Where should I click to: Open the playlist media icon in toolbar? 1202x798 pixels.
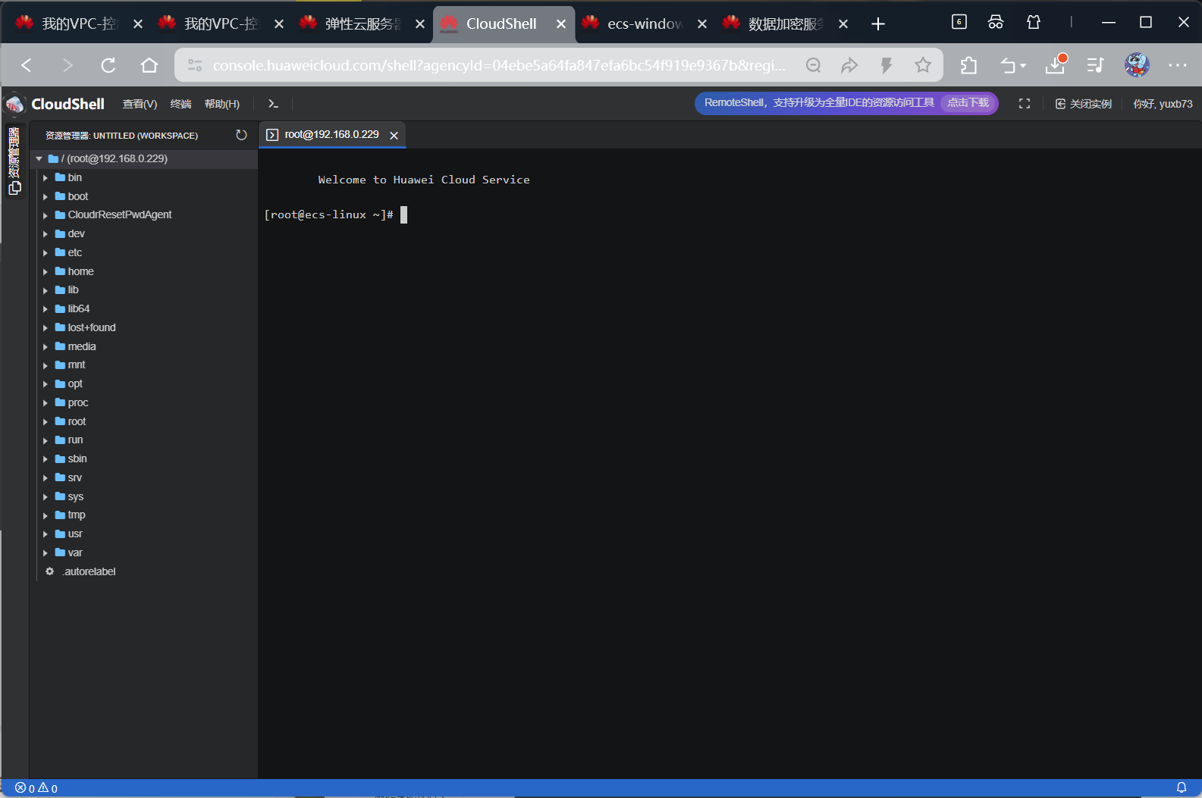pos(1095,66)
